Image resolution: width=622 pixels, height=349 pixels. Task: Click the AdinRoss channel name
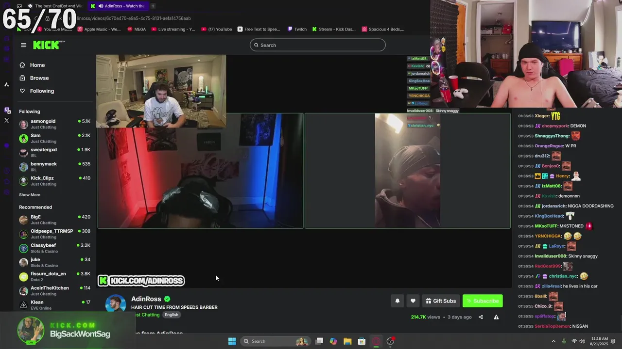pos(146,299)
